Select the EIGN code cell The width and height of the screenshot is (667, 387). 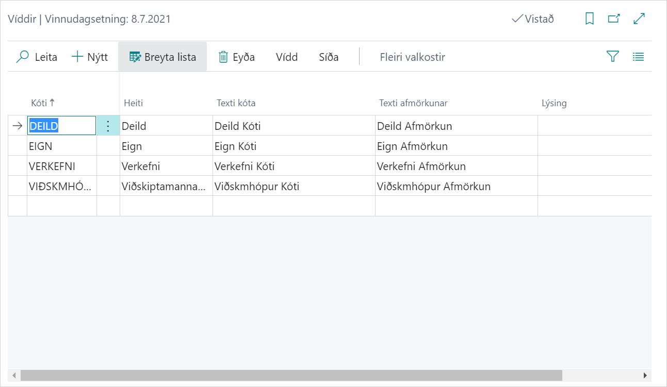tap(61, 146)
